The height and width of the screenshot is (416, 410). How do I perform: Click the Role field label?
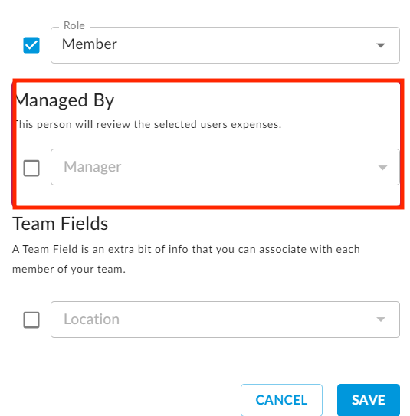tap(74, 26)
